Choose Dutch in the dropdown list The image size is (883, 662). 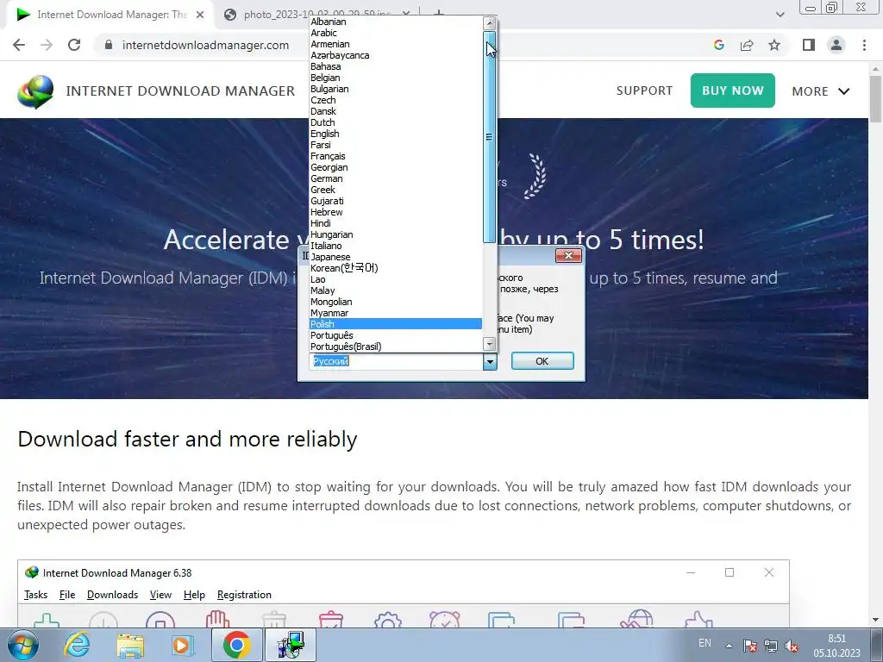395,122
